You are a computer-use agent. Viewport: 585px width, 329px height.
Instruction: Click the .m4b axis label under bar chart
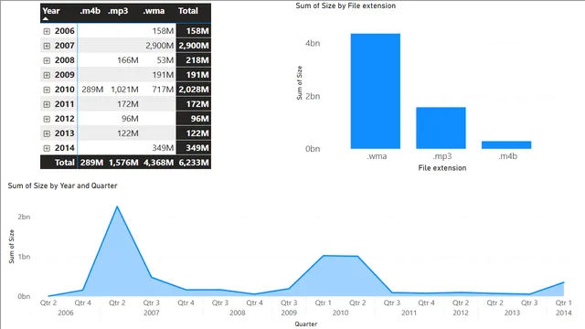[507, 156]
